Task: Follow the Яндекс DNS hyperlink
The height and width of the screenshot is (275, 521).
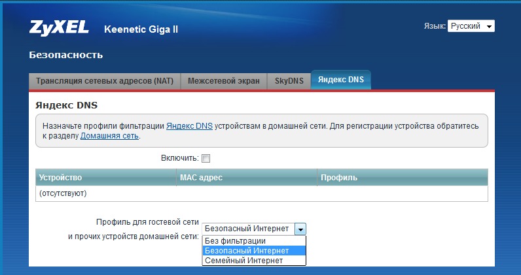Action: [x=189, y=126]
